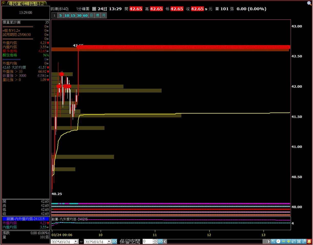Screen dimensions: 313x245
Task: Click the horizontal chart scrollbar track
Action: pyautogui.click(x=215, y=241)
